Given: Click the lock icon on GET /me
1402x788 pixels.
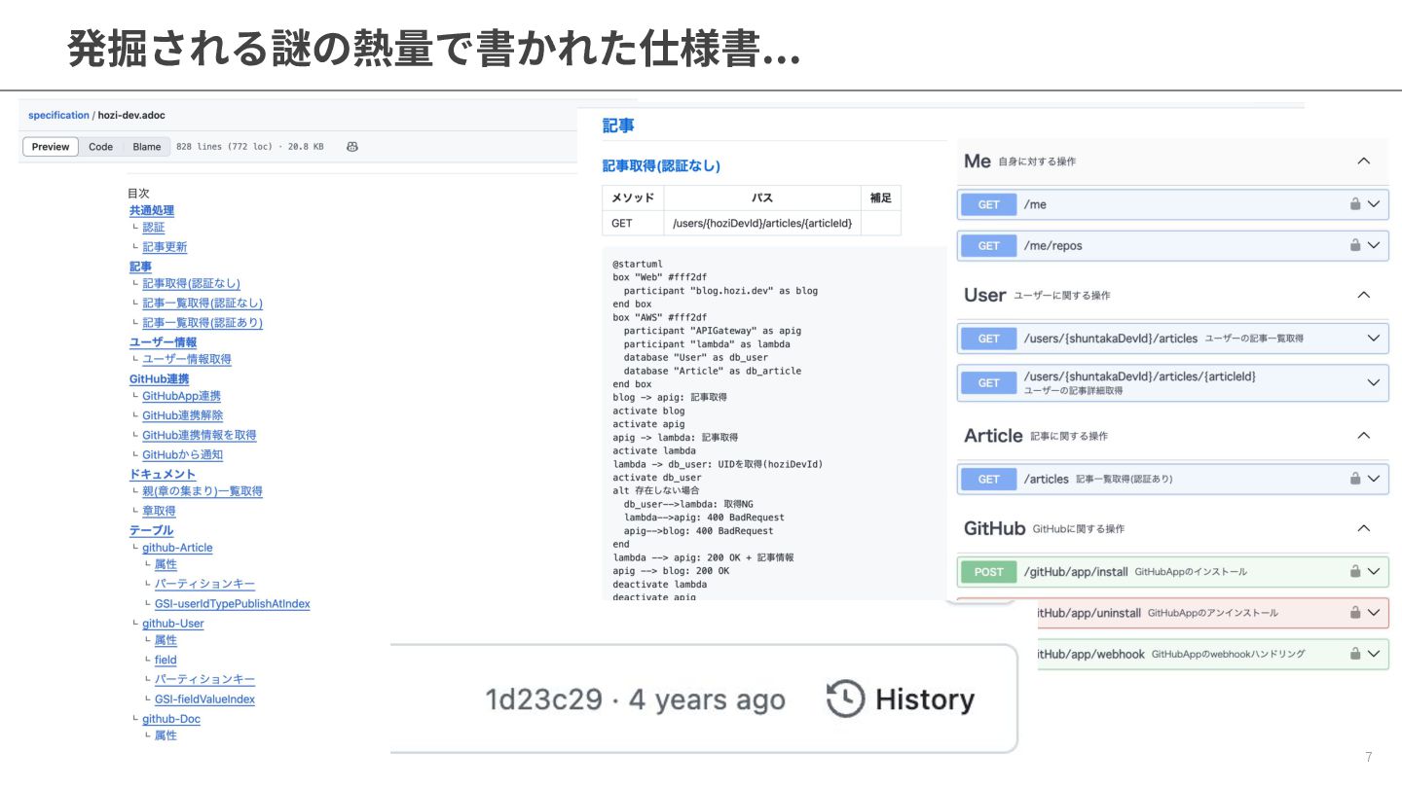Looking at the screenshot, I should 1354,204.
